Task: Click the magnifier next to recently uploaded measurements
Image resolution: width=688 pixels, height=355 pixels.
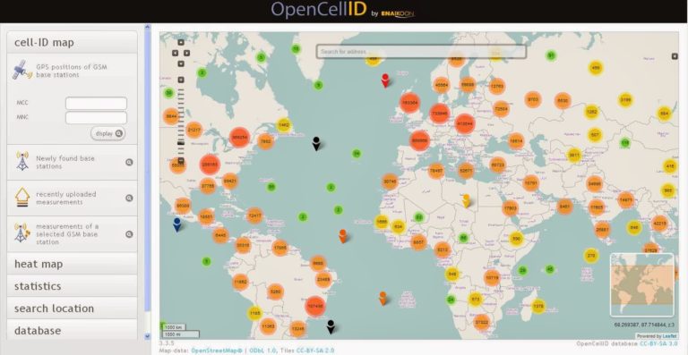Action: coord(129,198)
